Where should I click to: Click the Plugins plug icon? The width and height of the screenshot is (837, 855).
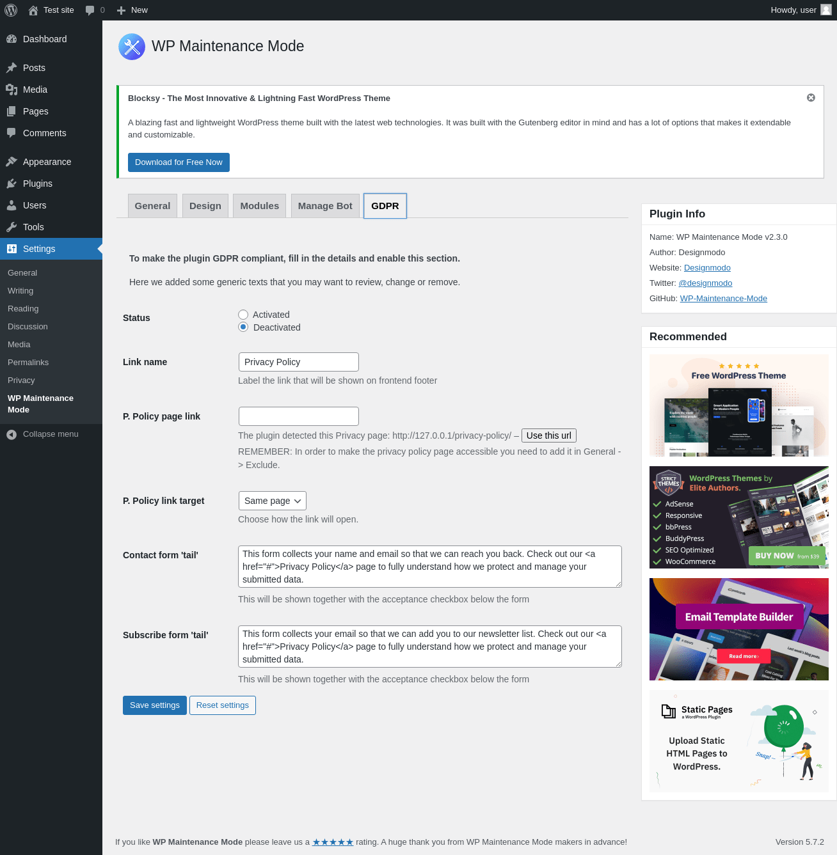pos(12,184)
